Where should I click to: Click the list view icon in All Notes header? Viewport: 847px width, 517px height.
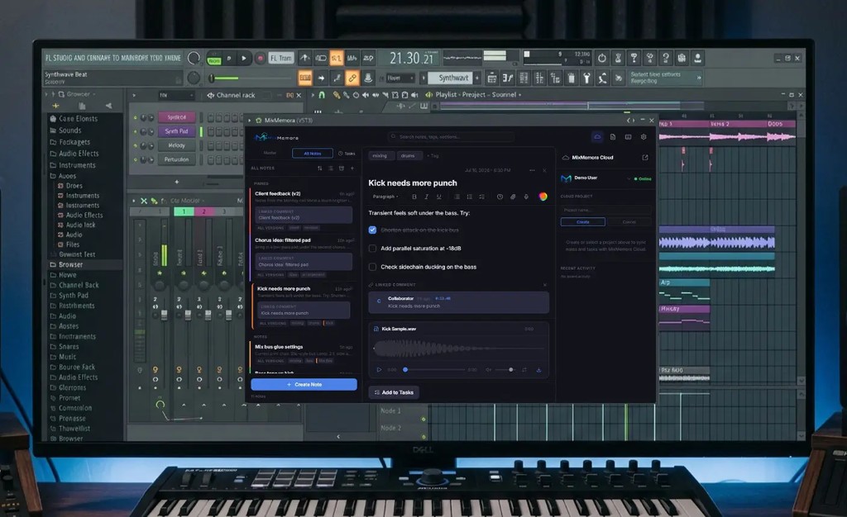click(331, 168)
